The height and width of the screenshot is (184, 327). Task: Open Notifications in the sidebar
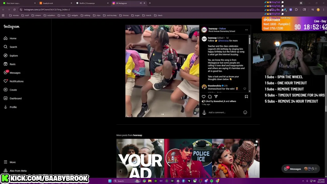14,81
